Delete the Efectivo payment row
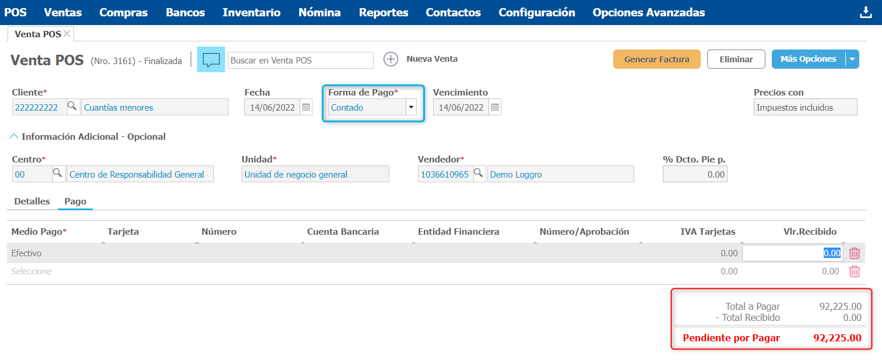This screenshot has width=882, height=364. [x=855, y=253]
